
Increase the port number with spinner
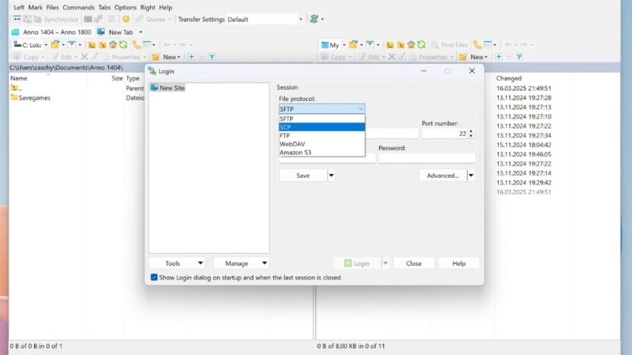[x=471, y=131]
